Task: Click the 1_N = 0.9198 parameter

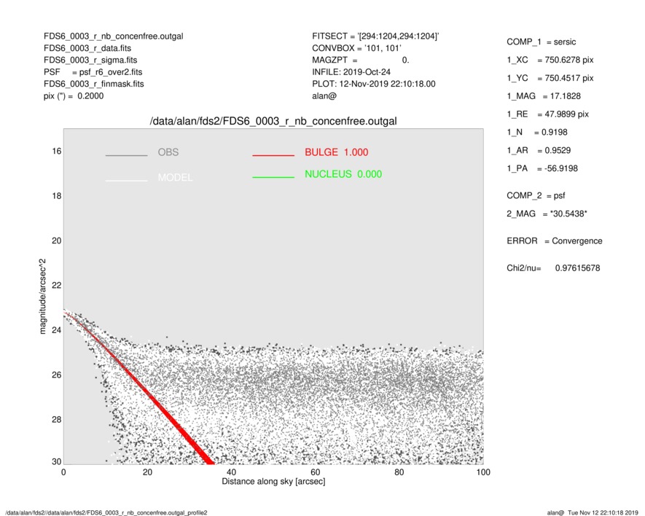Action: click(537, 133)
